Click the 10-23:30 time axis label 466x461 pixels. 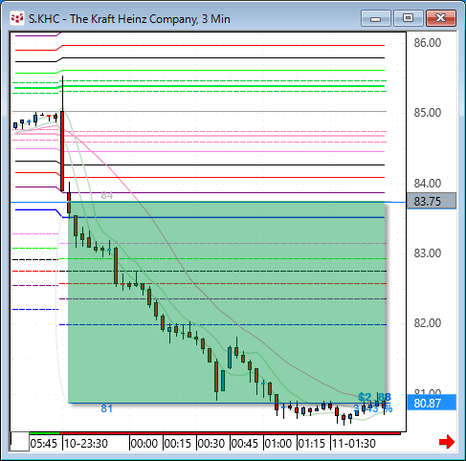tap(86, 443)
